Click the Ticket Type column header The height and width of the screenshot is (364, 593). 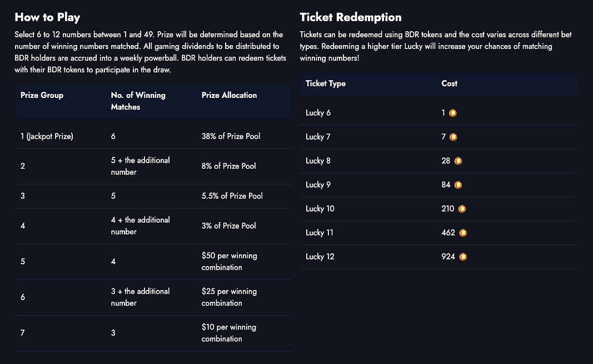click(326, 83)
